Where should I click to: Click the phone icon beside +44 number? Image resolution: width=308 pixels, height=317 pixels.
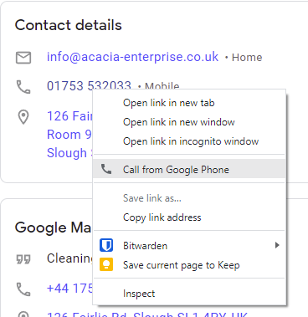pyautogui.click(x=23, y=289)
